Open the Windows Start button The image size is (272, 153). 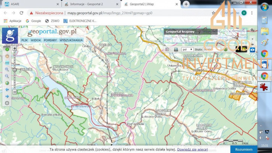[265, 7]
